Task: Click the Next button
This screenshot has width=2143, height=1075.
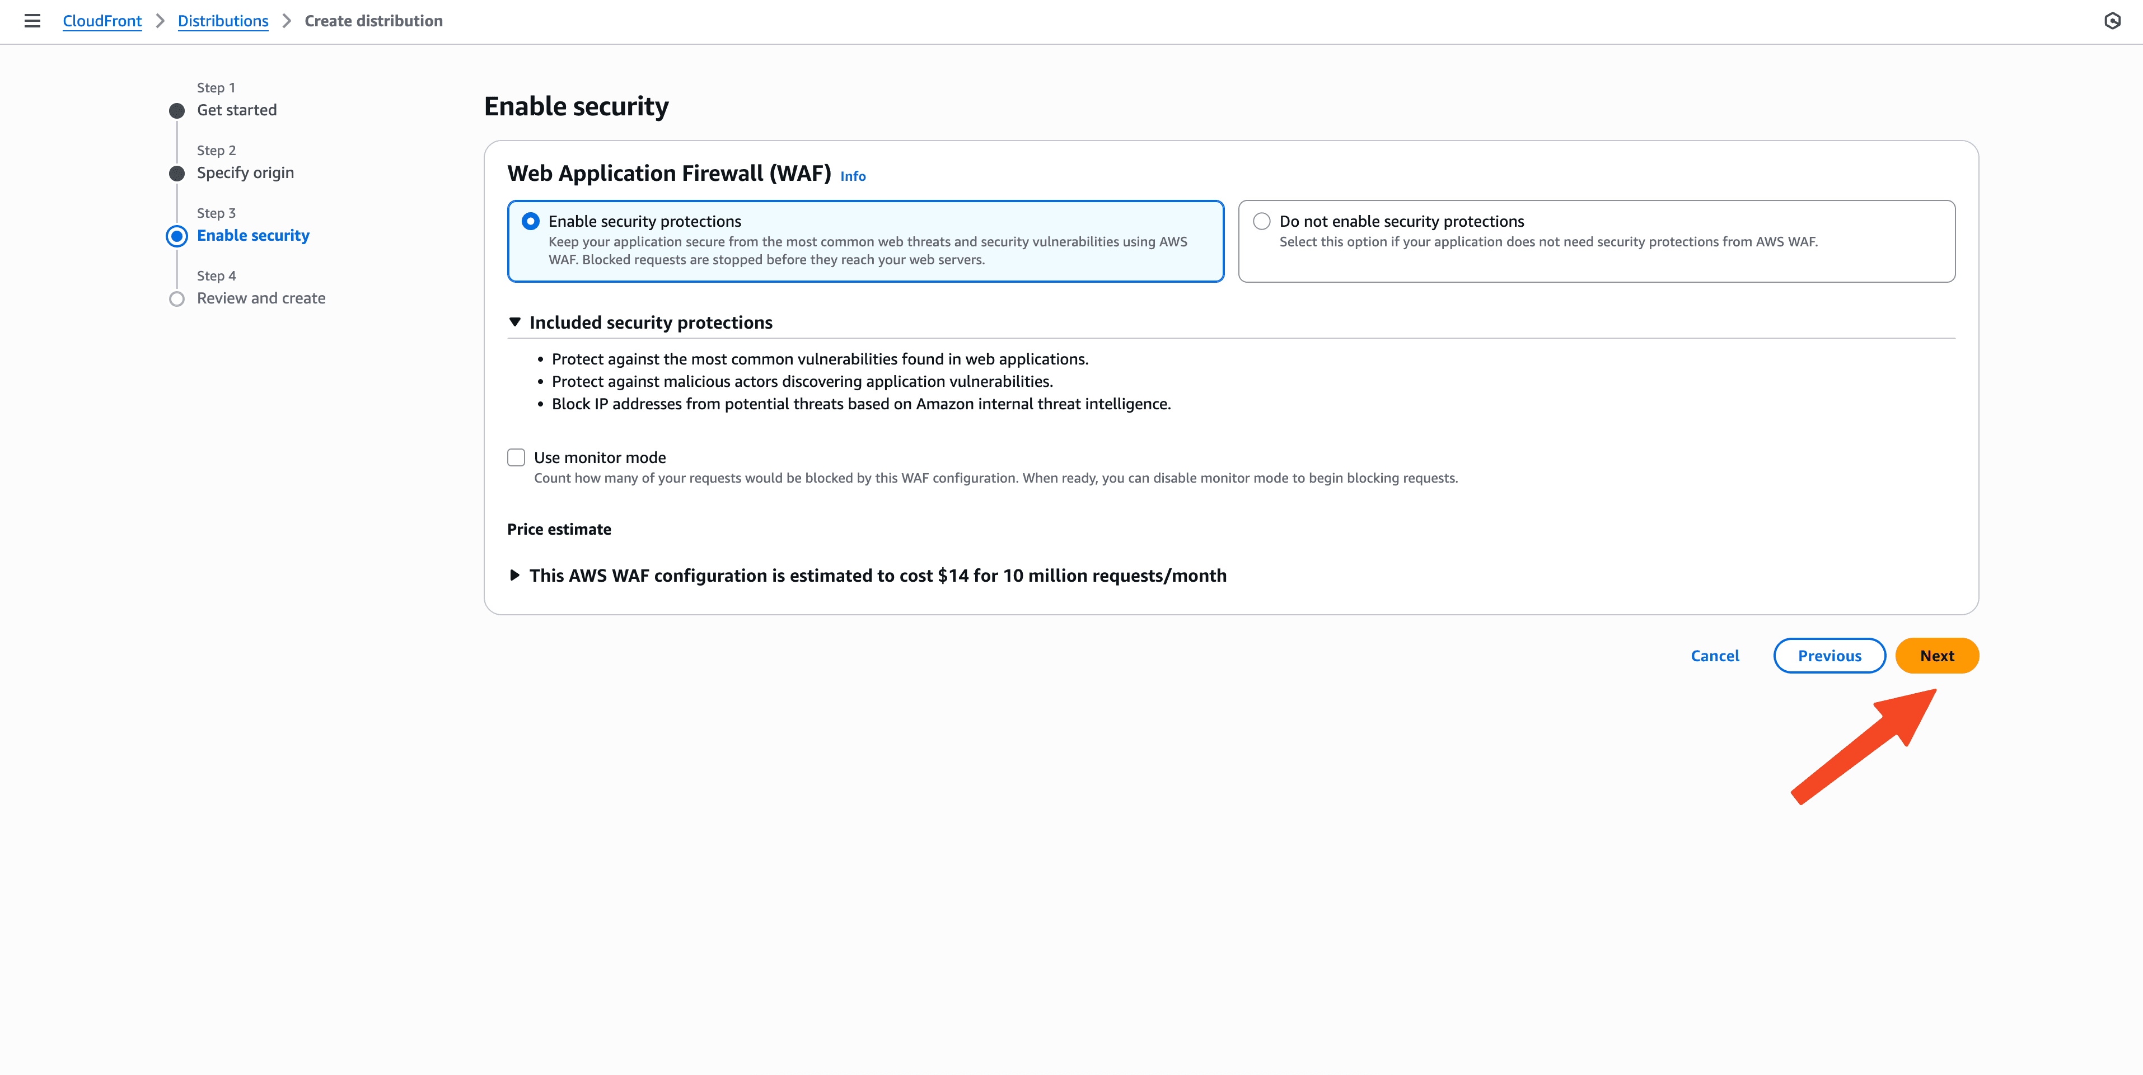Action: (x=1938, y=655)
